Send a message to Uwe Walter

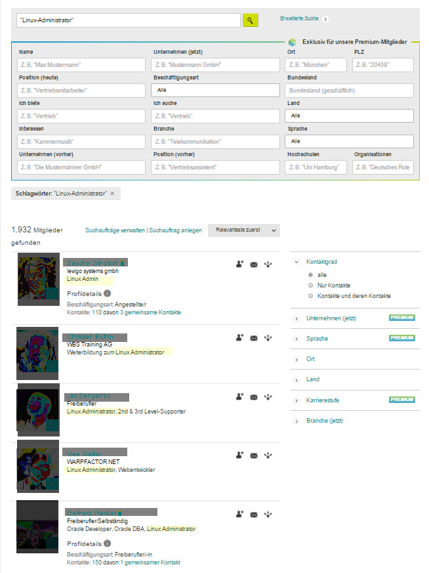pos(254,456)
